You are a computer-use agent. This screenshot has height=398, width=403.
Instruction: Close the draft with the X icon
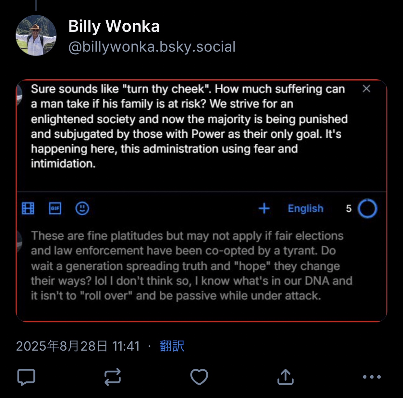pos(366,89)
